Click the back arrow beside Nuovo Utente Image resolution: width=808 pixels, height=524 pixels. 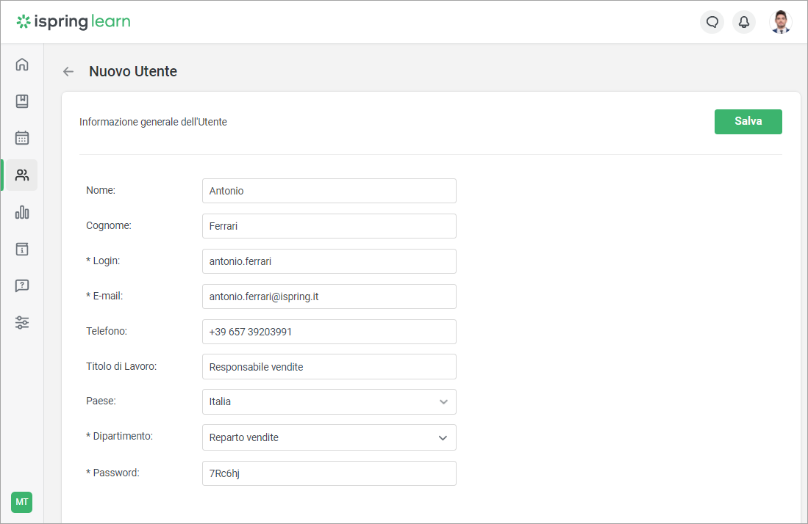coord(68,71)
